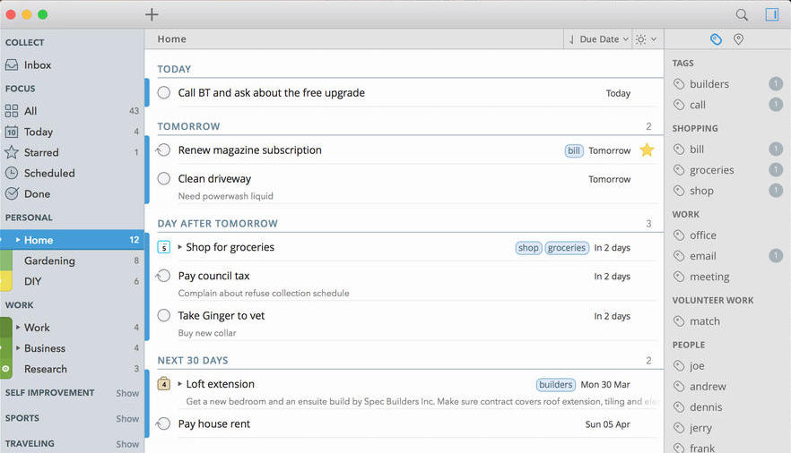Open the Inbox tray in sidebar
Viewport: 791px width, 453px height.
[37, 65]
